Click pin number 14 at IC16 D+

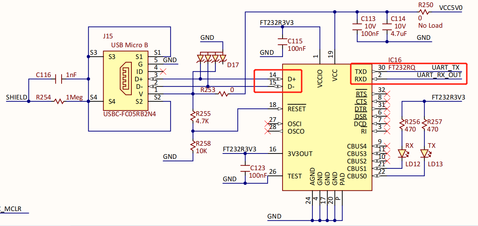coord(273,75)
